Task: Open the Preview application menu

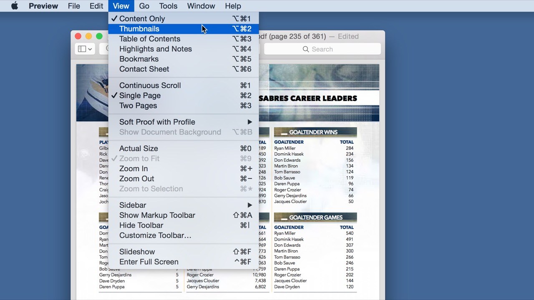Action: pyautogui.click(x=43, y=6)
